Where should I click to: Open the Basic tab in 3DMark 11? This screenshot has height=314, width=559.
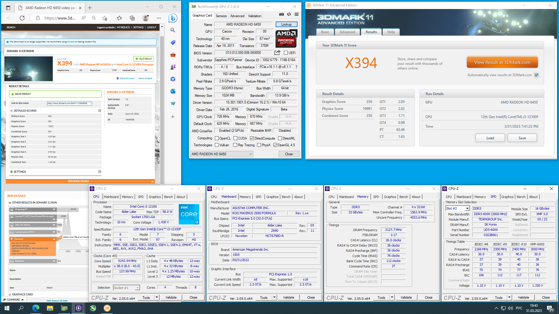coord(325,32)
